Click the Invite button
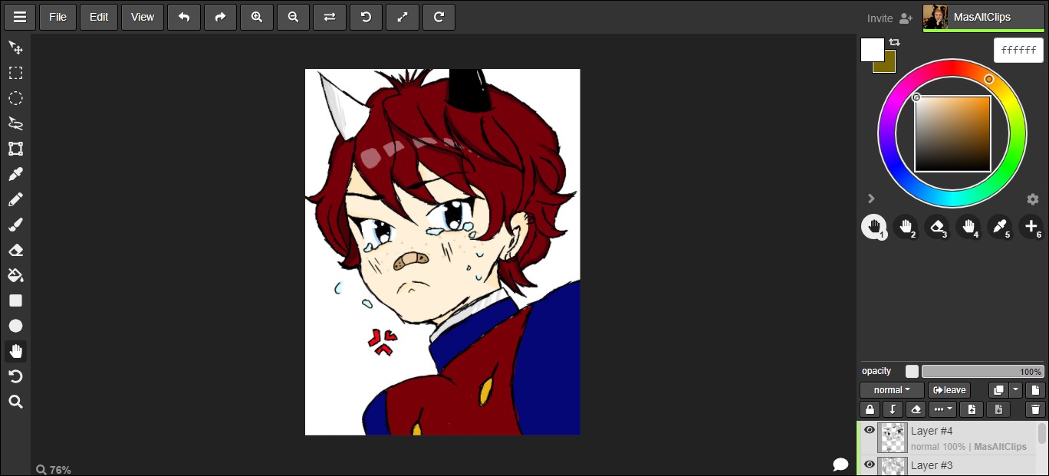 890,18
